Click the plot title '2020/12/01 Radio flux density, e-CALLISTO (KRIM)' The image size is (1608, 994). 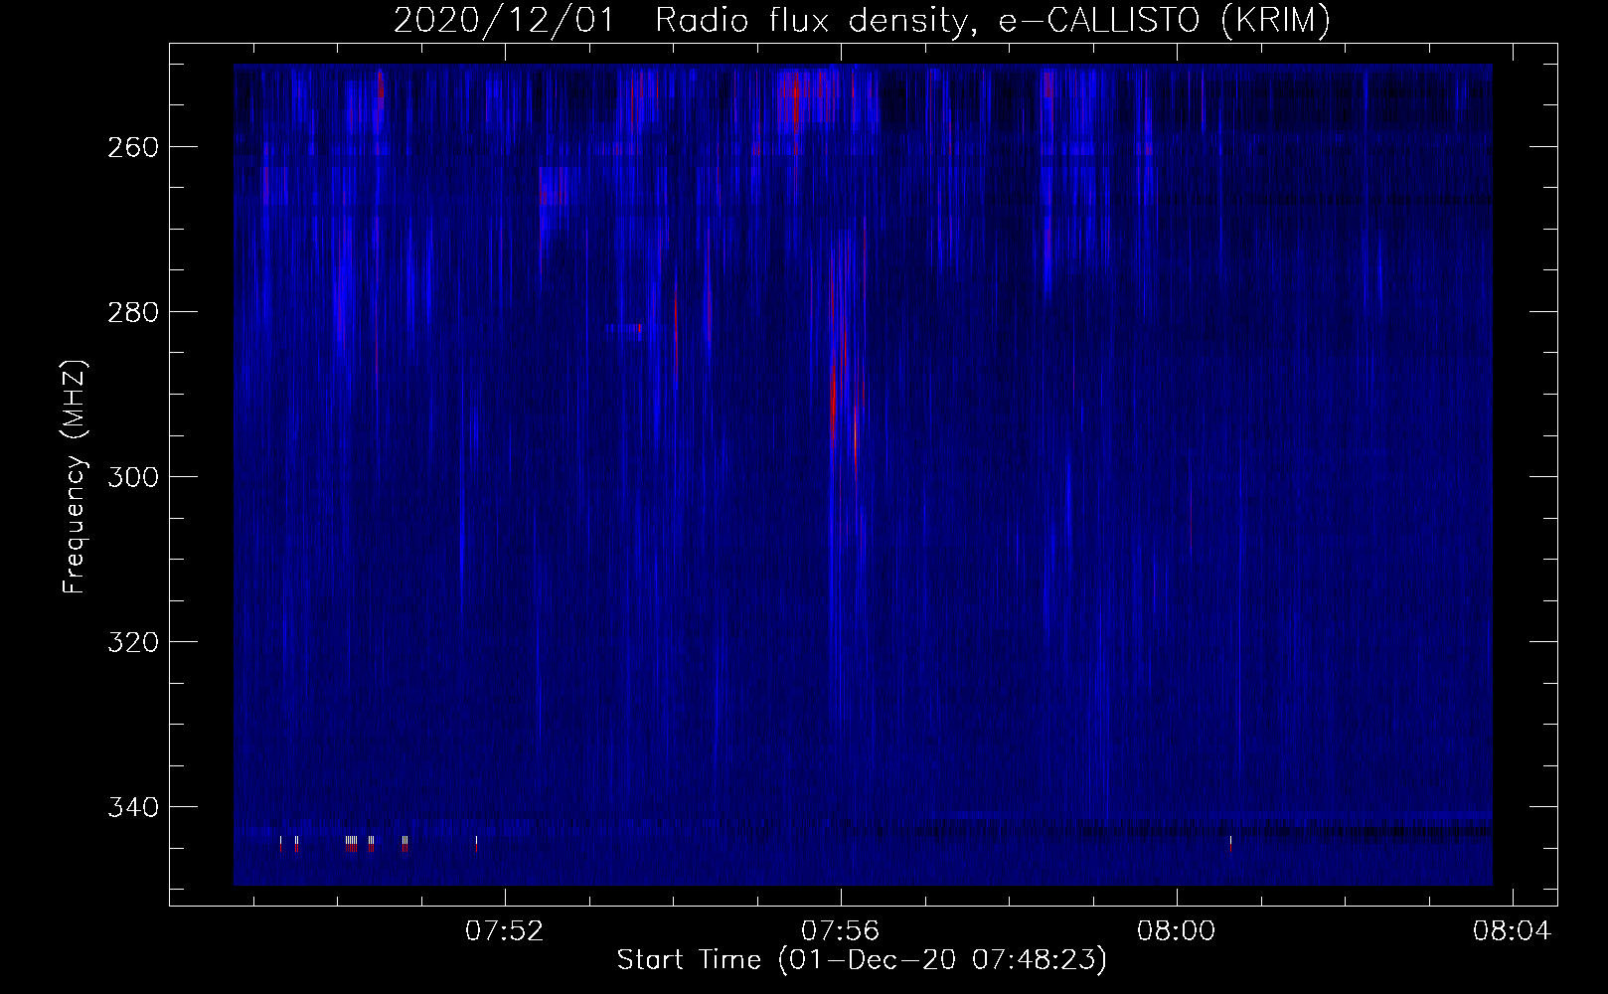pos(862,21)
